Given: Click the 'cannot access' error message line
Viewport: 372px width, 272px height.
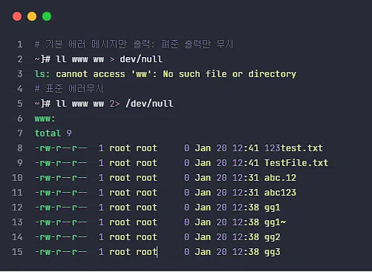Looking at the screenshot, I should coord(166,74).
